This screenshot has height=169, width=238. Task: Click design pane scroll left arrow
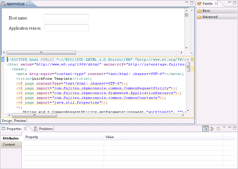pos(4,52)
